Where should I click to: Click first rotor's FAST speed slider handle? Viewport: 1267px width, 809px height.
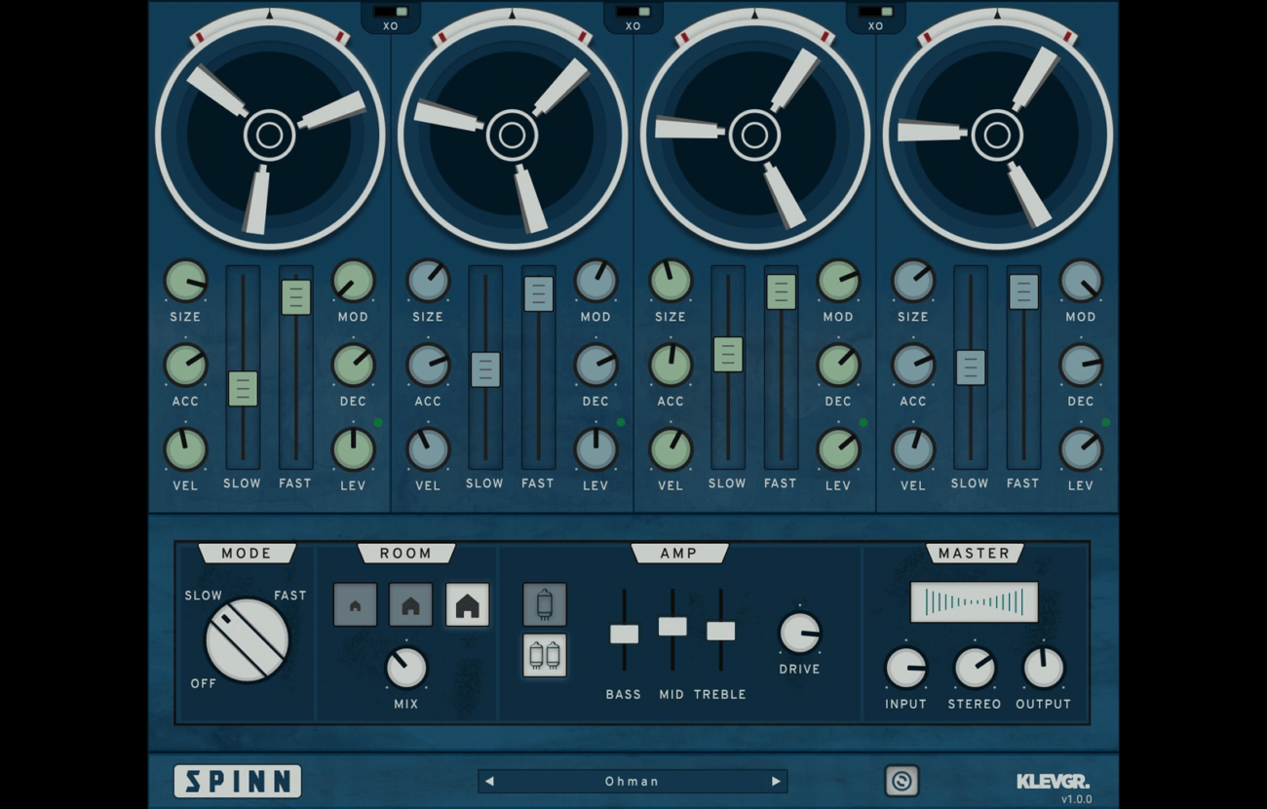pyautogui.click(x=296, y=297)
